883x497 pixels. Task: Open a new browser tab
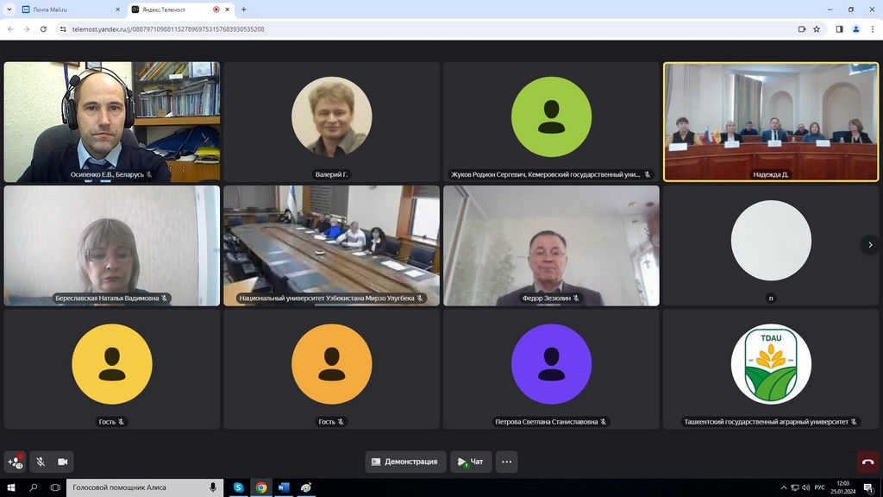coord(244,9)
